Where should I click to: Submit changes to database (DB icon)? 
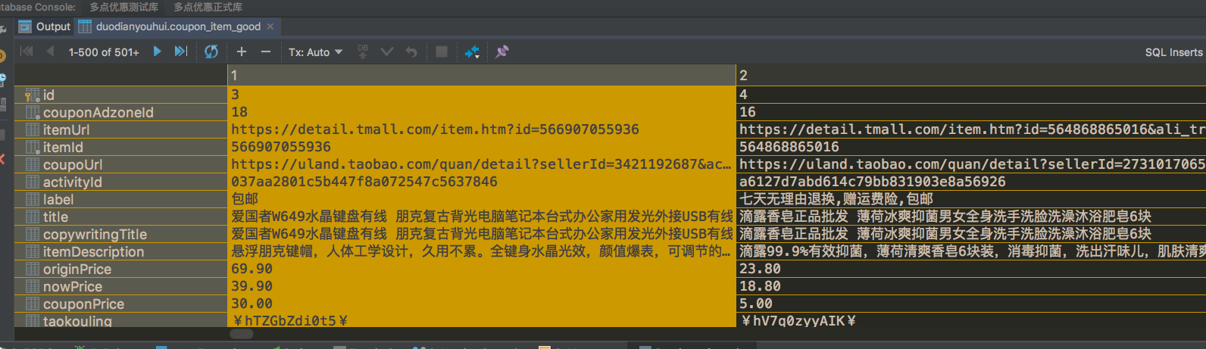point(363,51)
